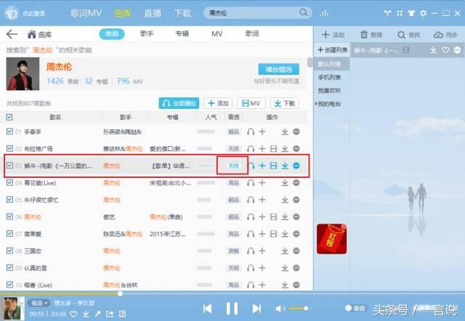Open more options for song 08 三国恋
465x321 pixels.
[x=296, y=251]
